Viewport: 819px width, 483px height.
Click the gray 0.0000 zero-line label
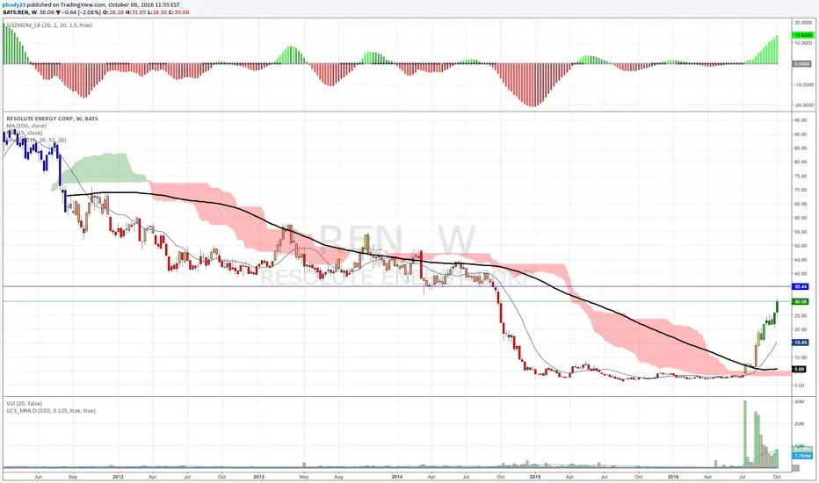801,64
